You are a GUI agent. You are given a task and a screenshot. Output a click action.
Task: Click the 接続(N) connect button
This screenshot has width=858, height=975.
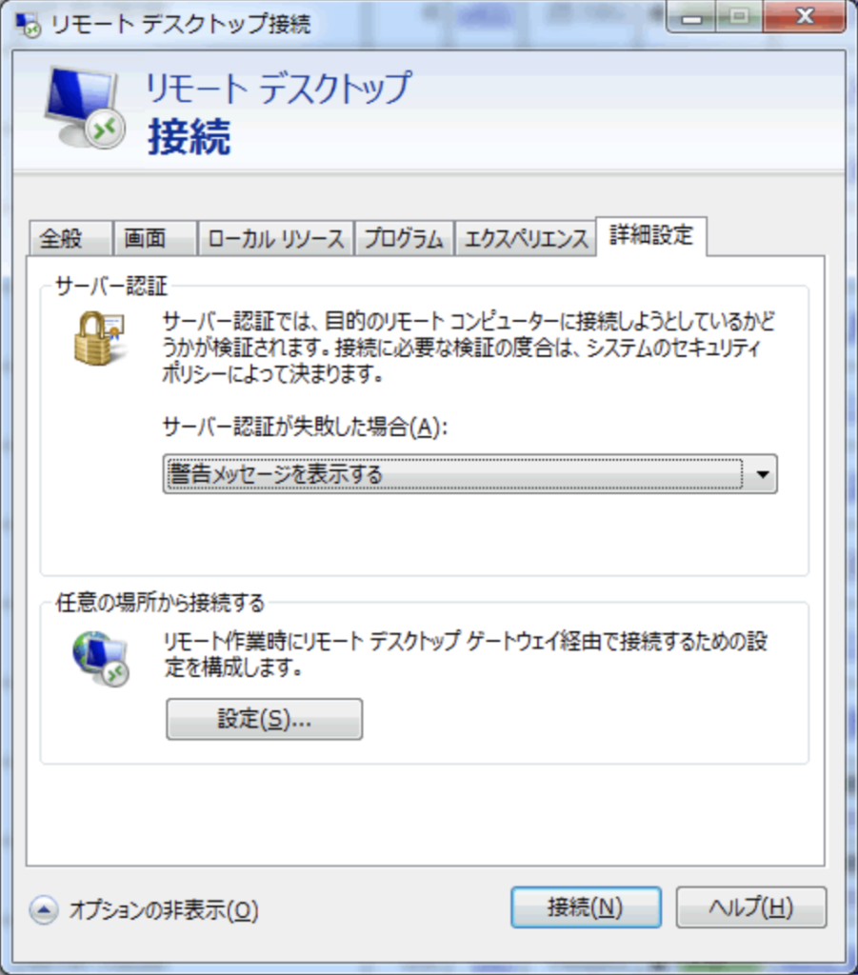pyautogui.click(x=586, y=907)
